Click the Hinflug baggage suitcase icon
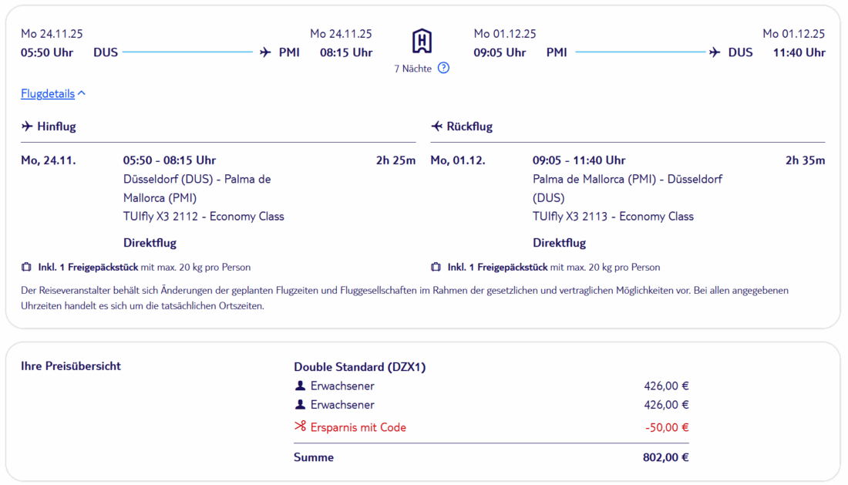The width and height of the screenshot is (848, 485). [x=27, y=268]
